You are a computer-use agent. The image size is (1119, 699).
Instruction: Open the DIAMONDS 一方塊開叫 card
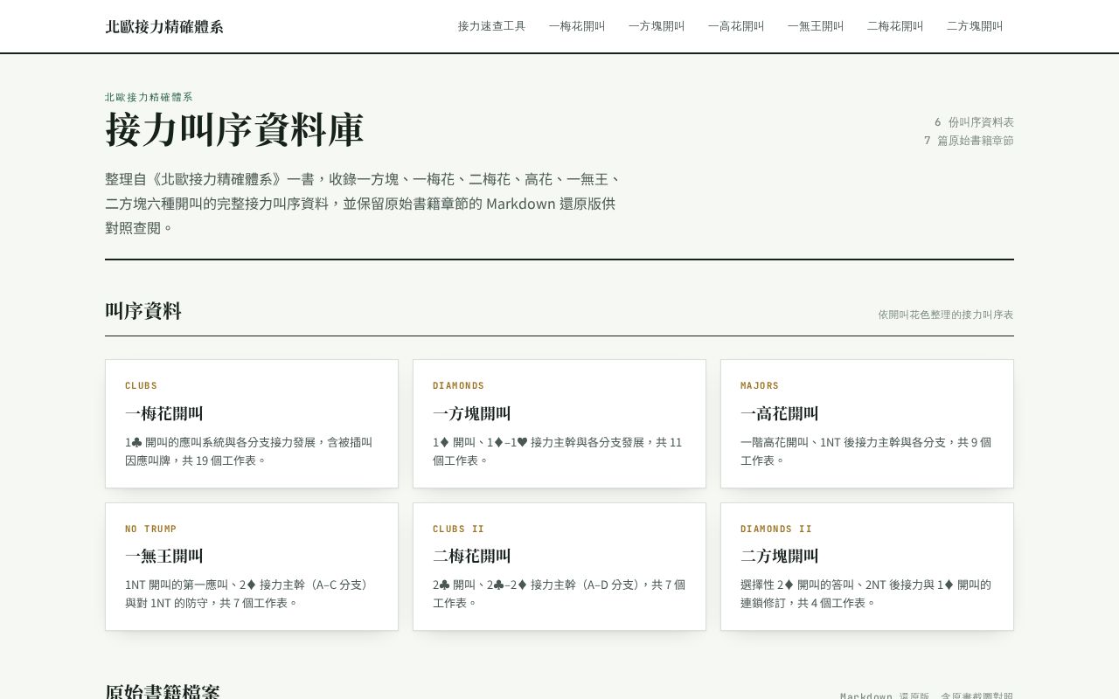[x=559, y=424]
